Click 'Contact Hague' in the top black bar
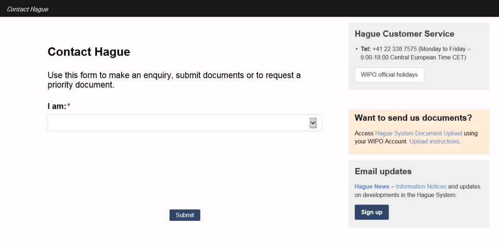 (27, 9)
